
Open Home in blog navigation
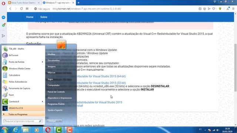[30, 17]
